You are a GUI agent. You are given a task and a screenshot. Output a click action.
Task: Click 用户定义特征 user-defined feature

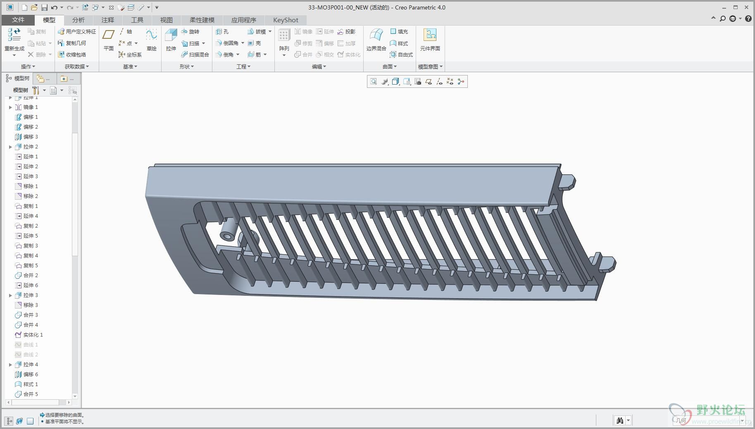[77, 32]
